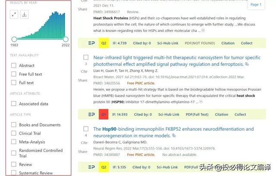The height and width of the screenshot is (176, 276).
Task: Click Collect on the IF 4.739 bar
Action: pos(247,43)
